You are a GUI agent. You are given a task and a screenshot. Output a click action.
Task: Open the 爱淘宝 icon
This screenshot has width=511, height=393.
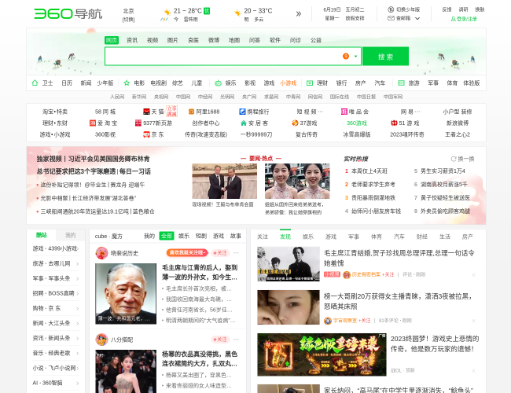[x=93, y=123]
